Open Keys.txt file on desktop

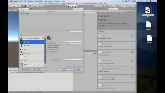(x=150, y=39)
